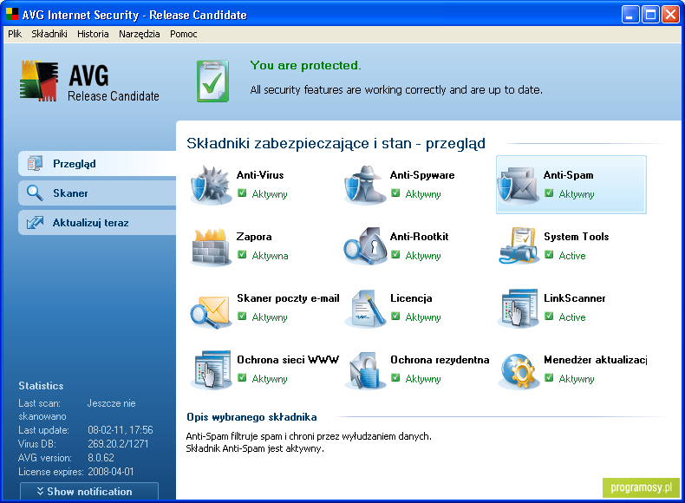Click the 'You are protected.' status text
685x503 pixels.
pos(305,66)
